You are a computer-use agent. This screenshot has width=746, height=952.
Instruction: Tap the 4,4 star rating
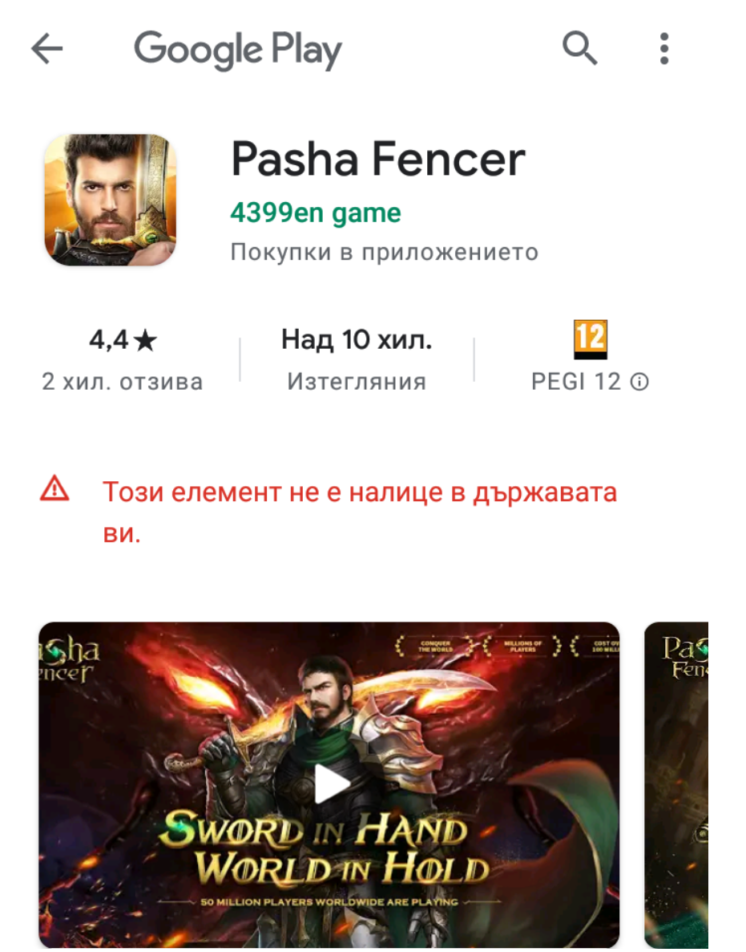[123, 340]
